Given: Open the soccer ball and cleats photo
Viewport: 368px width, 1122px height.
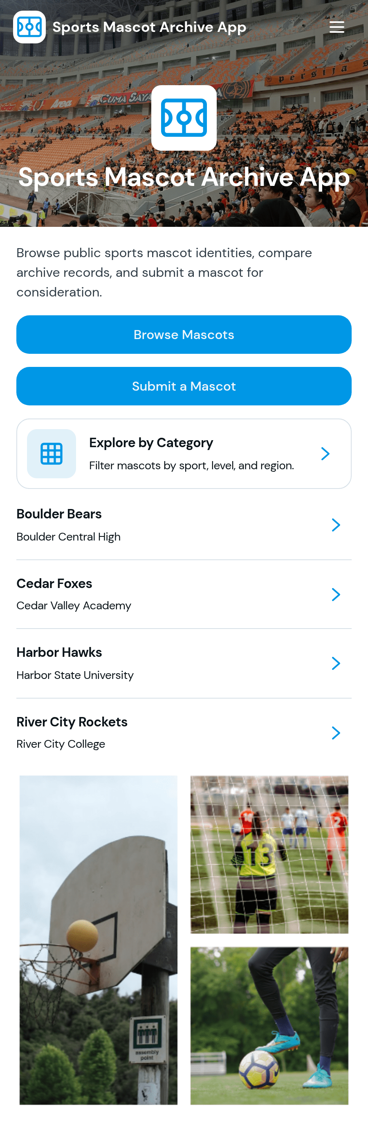Looking at the screenshot, I should pos(269,1025).
